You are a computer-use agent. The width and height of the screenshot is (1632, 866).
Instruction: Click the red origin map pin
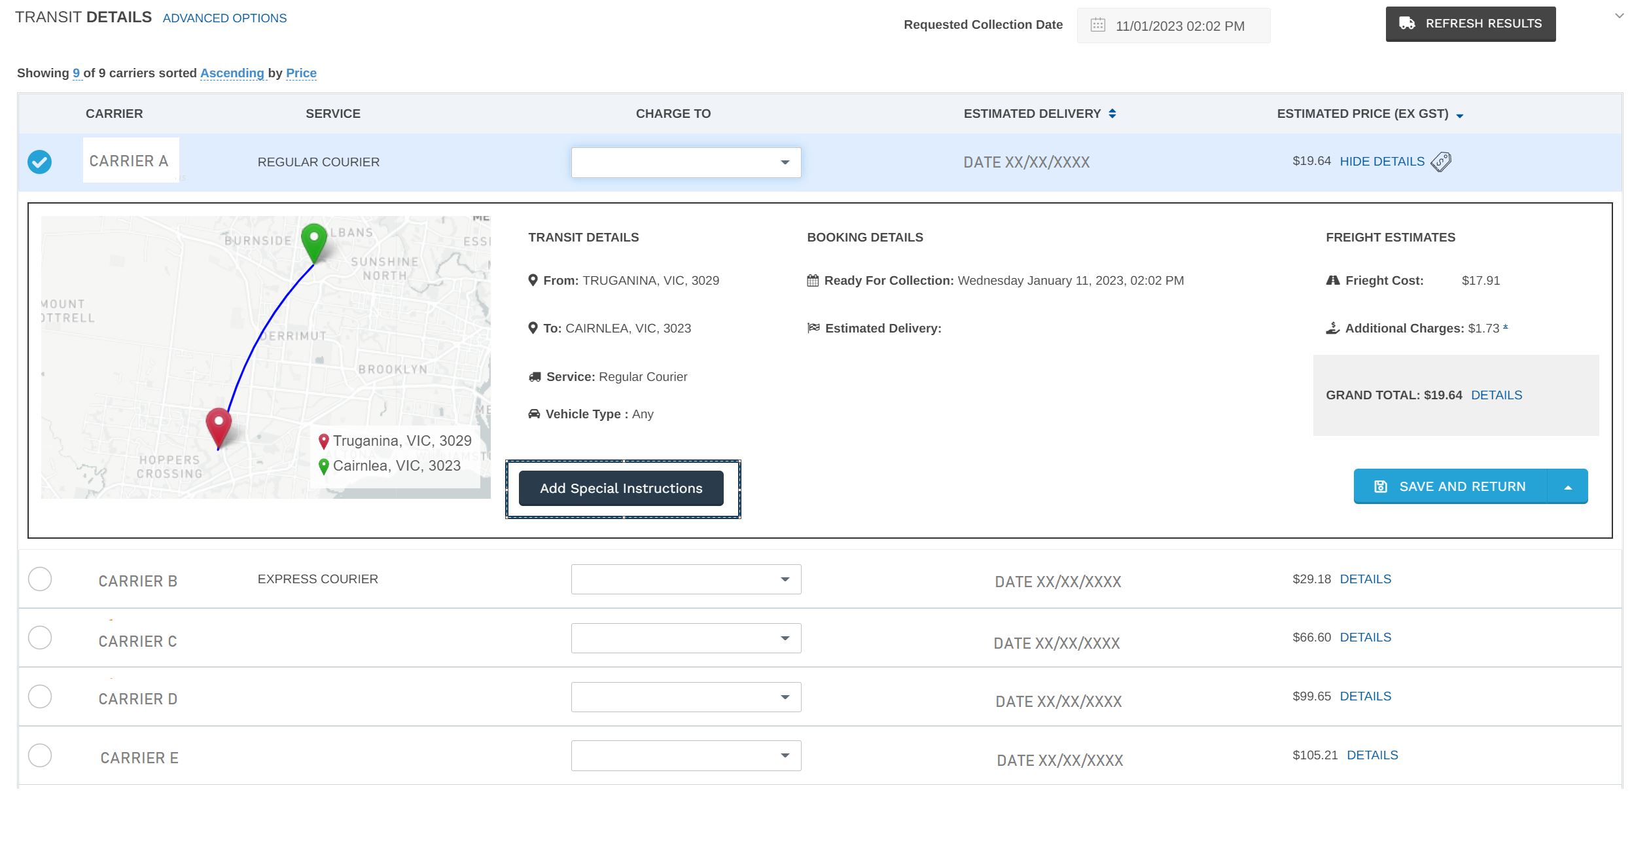click(219, 425)
